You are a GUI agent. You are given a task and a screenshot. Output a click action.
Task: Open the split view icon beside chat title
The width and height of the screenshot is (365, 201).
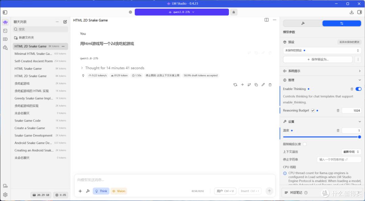click(267, 20)
